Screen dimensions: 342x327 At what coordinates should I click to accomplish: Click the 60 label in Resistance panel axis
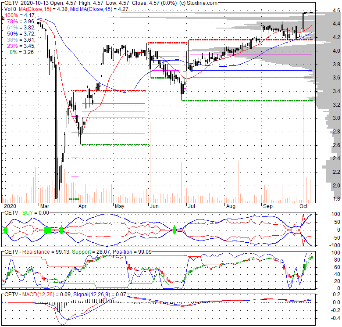point(337,267)
